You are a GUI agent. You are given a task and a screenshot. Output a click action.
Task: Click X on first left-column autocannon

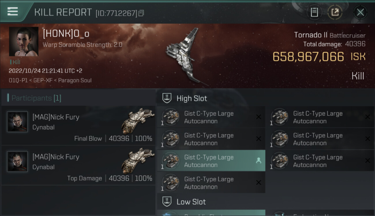(x=258, y=117)
